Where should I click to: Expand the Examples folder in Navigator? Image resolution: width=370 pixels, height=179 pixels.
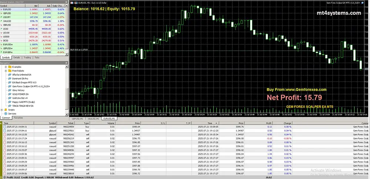tap(6, 67)
